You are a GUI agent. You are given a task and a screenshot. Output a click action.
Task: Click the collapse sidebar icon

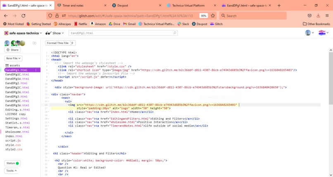pyautogui.click(x=34, y=43)
